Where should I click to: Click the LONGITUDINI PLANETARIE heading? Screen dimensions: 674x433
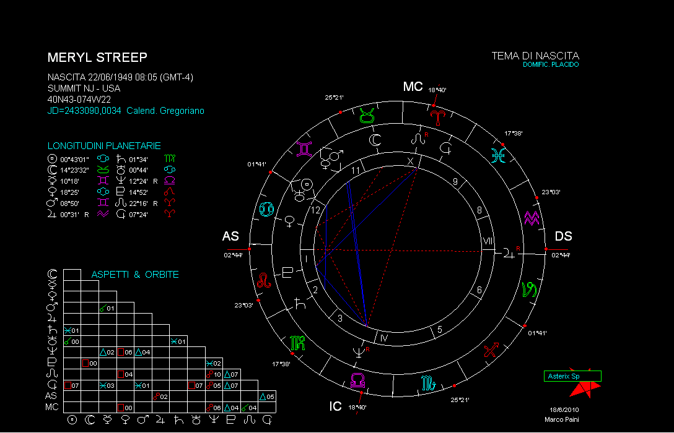[x=104, y=146]
